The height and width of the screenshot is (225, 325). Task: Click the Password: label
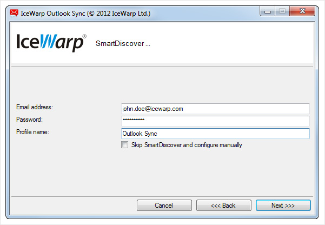pyautogui.click(x=29, y=120)
